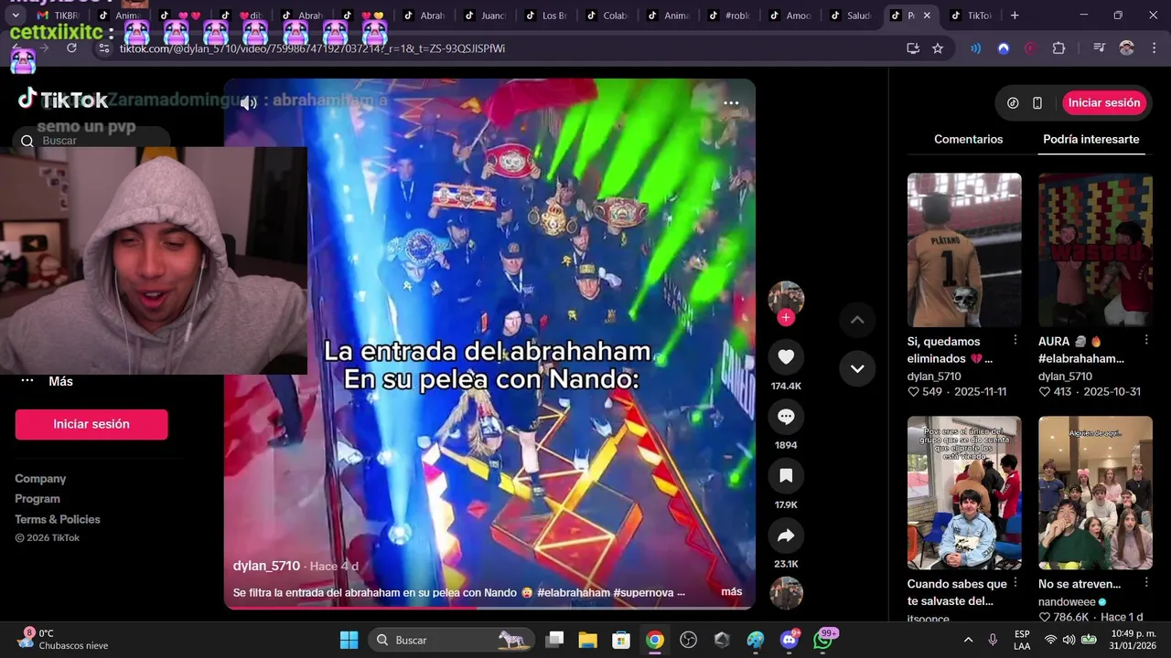Open options on 'Cuando sabes que' card

click(1015, 583)
